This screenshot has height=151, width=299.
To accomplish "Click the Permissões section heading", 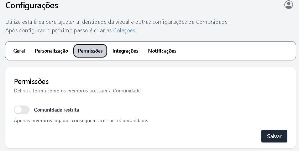I will point(31,81).
